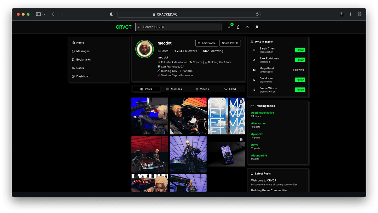This screenshot has width=378, height=213.
Task: Open the phone thumbnail video post
Action: (x=226, y=154)
